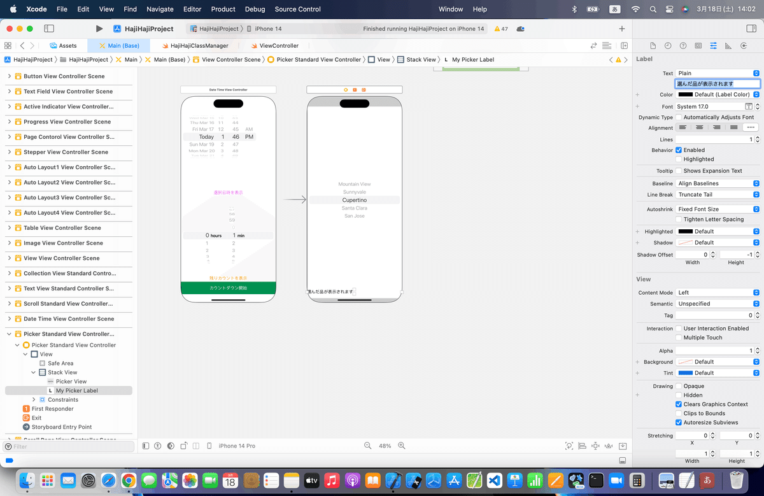This screenshot has width=764, height=496.
Task: Click Embed In button on canvas bar
Action: (x=623, y=446)
